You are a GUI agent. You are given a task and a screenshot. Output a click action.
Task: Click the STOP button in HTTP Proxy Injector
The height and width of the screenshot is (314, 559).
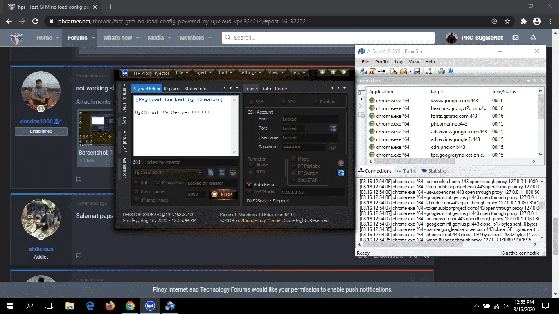coord(223,195)
